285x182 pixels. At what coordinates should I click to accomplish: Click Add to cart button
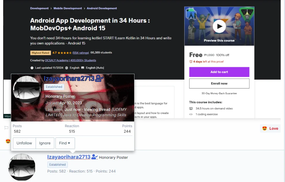pos(219,72)
